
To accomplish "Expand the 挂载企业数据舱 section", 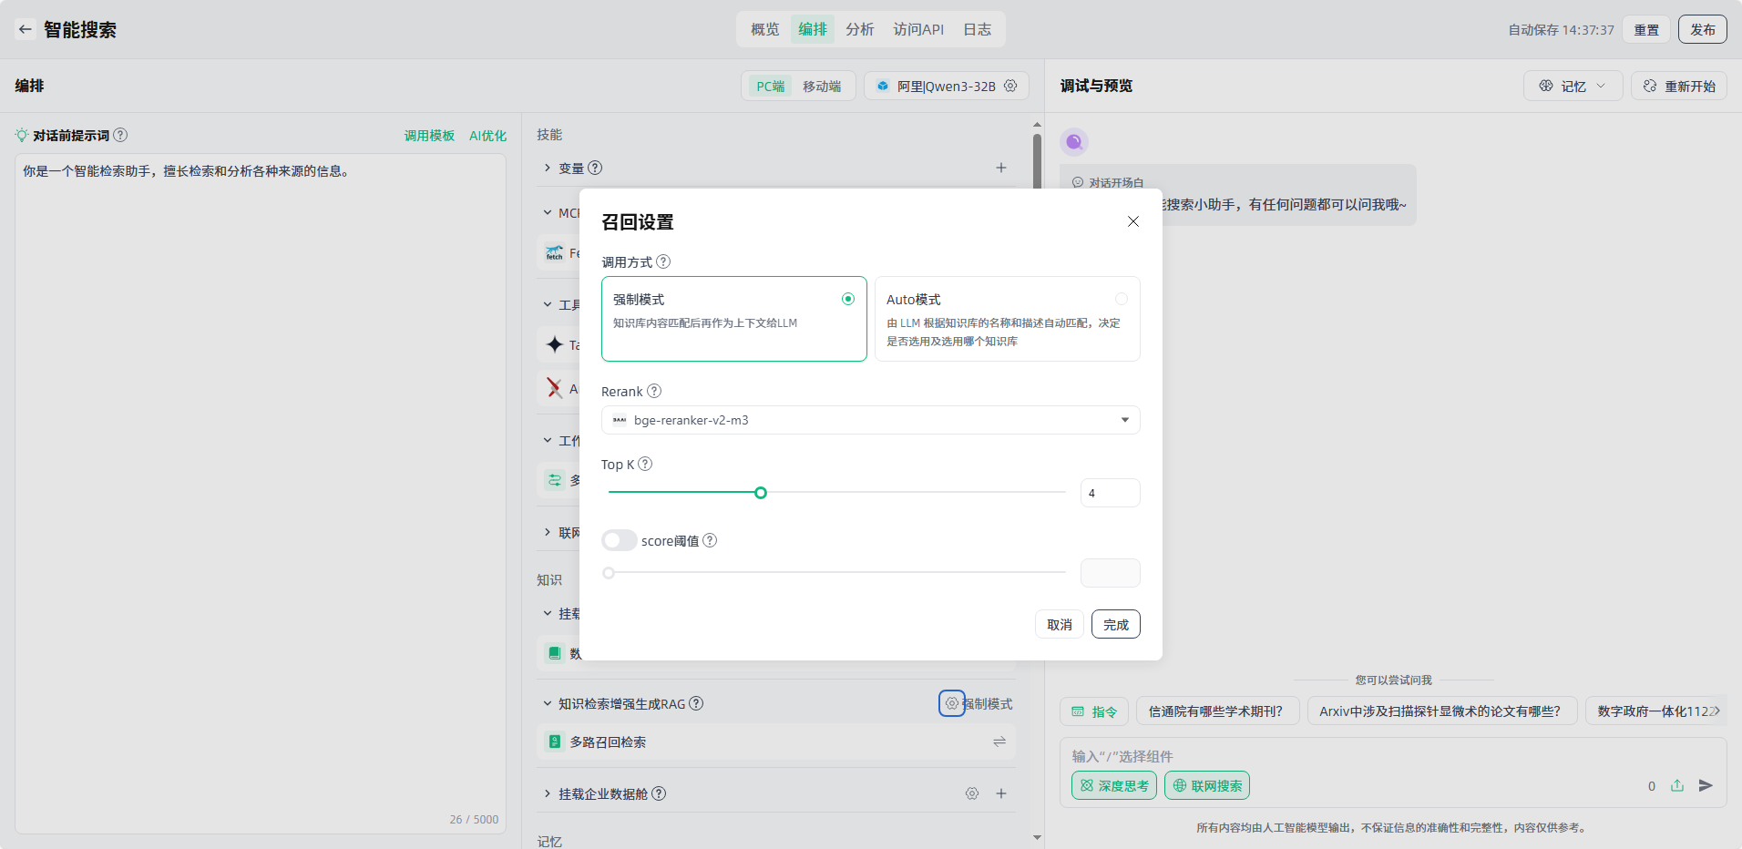I will pyautogui.click(x=548, y=793).
